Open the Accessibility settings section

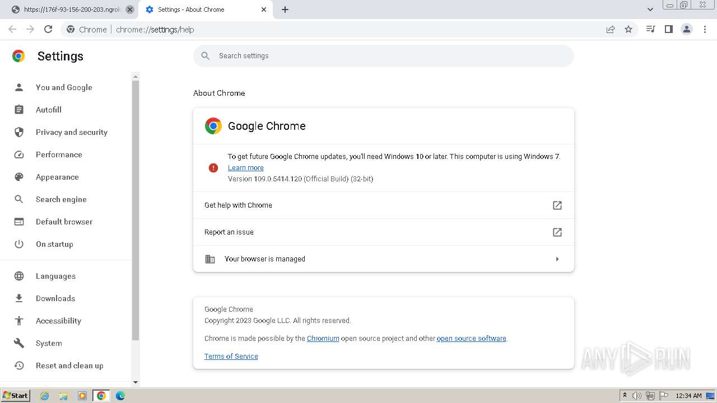tap(58, 321)
